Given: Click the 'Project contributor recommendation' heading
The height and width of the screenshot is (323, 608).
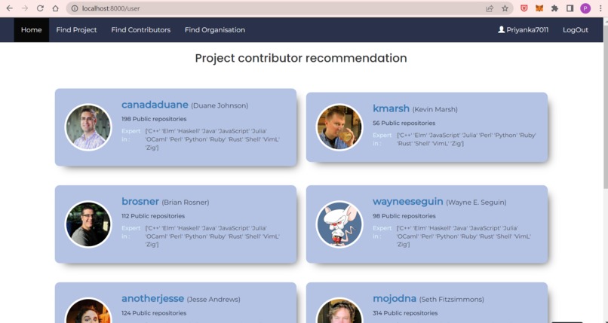Looking at the screenshot, I should pyautogui.click(x=301, y=58).
